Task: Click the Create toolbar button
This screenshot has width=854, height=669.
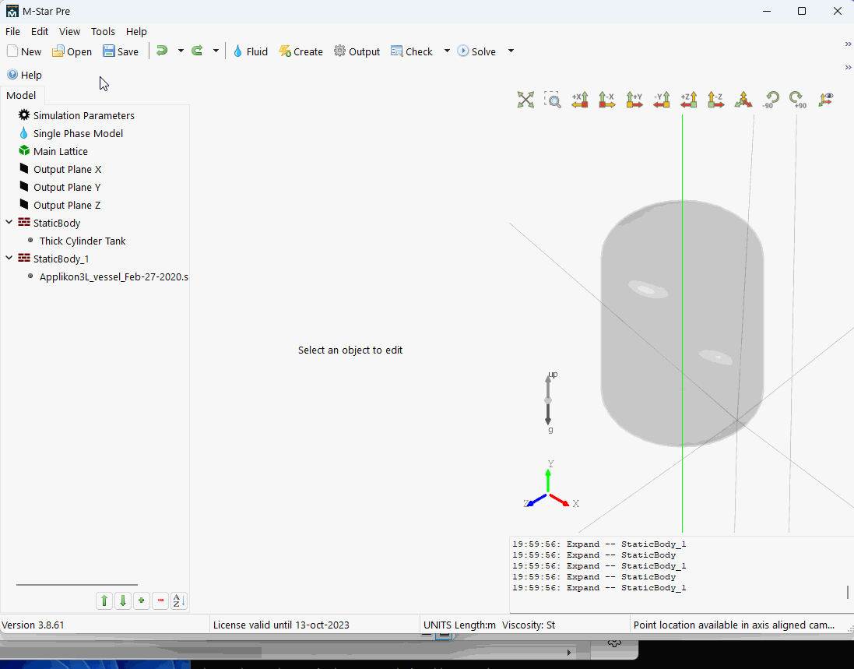Action: tap(301, 51)
